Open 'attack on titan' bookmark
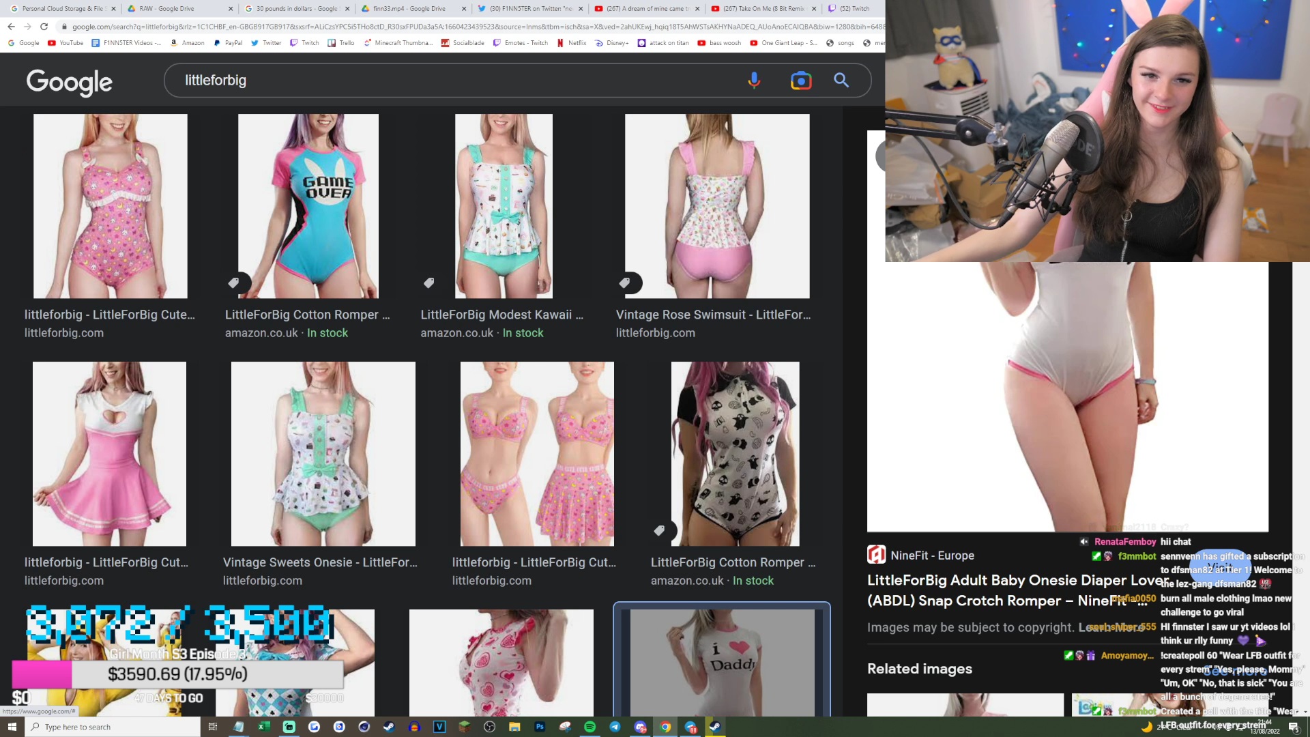Viewport: 1310px width, 737px height. click(x=663, y=43)
